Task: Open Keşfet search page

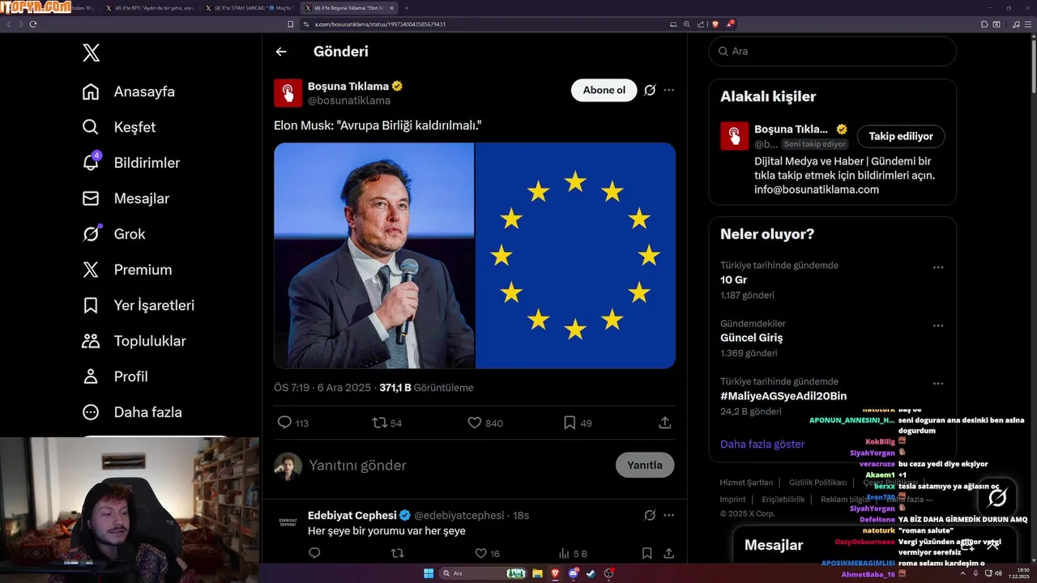Action: [119, 127]
